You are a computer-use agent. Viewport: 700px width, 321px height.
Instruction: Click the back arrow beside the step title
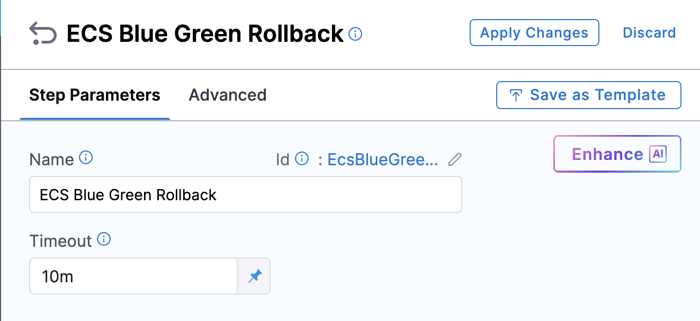pos(42,34)
